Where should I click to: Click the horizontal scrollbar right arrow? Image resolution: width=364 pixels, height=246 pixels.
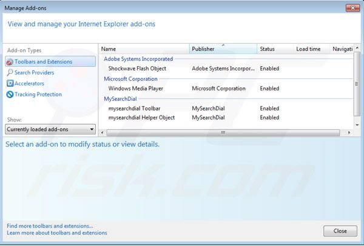tap(349, 133)
